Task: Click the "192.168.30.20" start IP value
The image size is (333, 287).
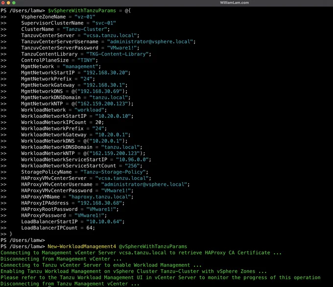Action: (x=106, y=73)
